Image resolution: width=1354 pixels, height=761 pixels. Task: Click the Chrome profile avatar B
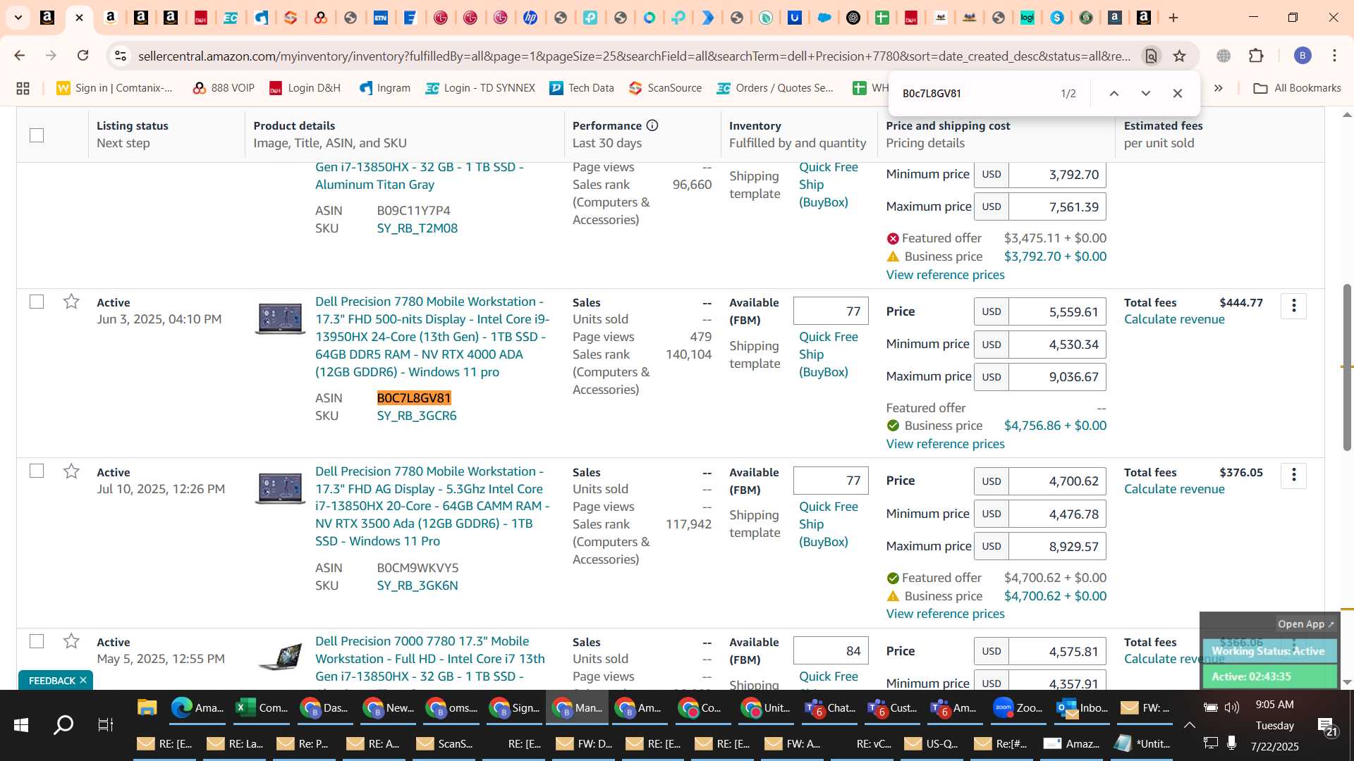[1303, 56]
